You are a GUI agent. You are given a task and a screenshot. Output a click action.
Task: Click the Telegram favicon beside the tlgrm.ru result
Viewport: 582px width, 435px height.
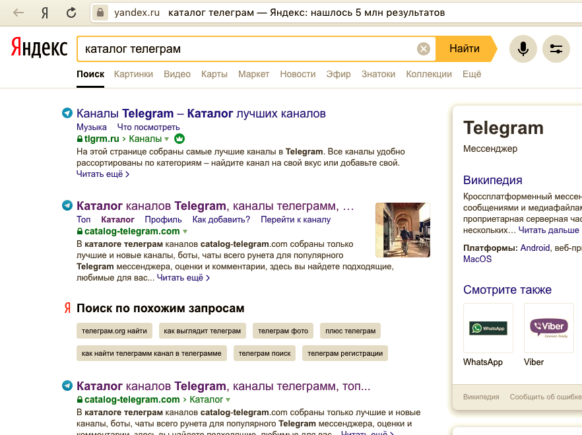(67, 113)
